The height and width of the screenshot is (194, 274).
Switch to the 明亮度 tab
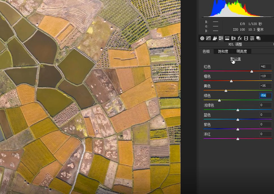click(242, 51)
